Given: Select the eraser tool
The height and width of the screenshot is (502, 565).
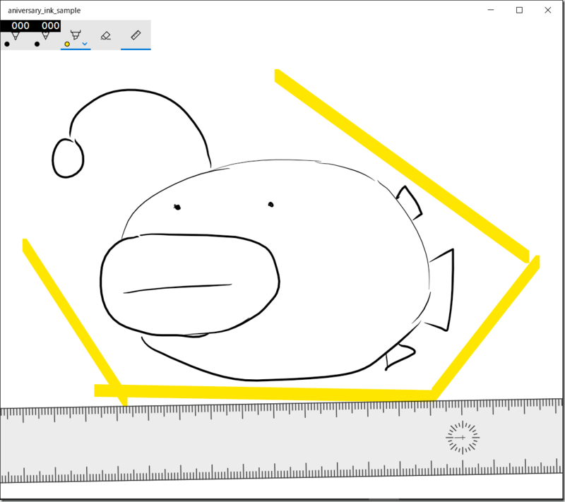Looking at the screenshot, I should click(105, 35).
